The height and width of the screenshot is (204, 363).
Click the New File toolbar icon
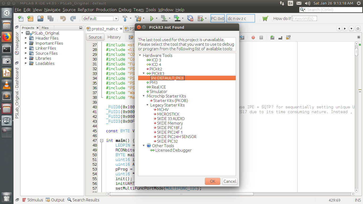(x=21, y=19)
